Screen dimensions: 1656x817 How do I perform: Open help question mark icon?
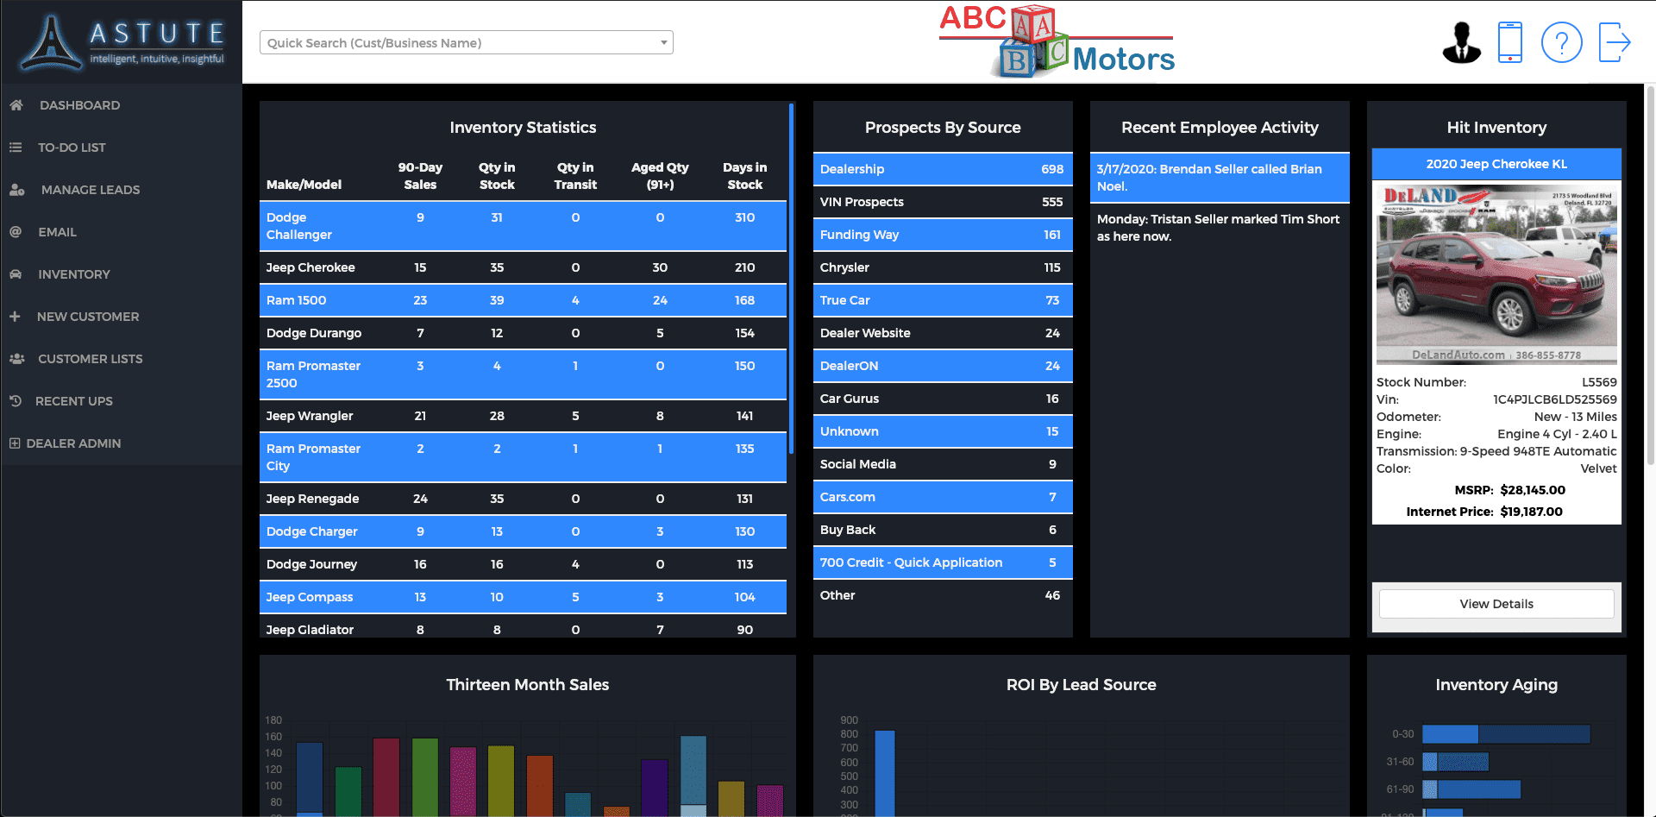pyautogui.click(x=1561, y=41)
